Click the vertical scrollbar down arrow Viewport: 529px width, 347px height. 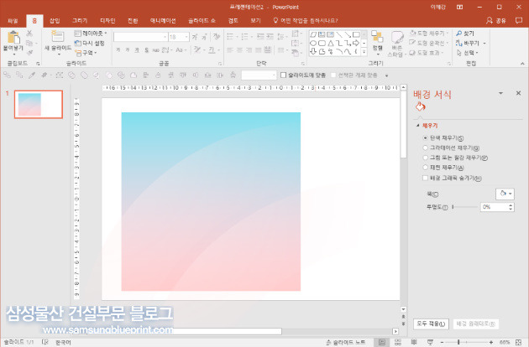[x=404, y=309]
